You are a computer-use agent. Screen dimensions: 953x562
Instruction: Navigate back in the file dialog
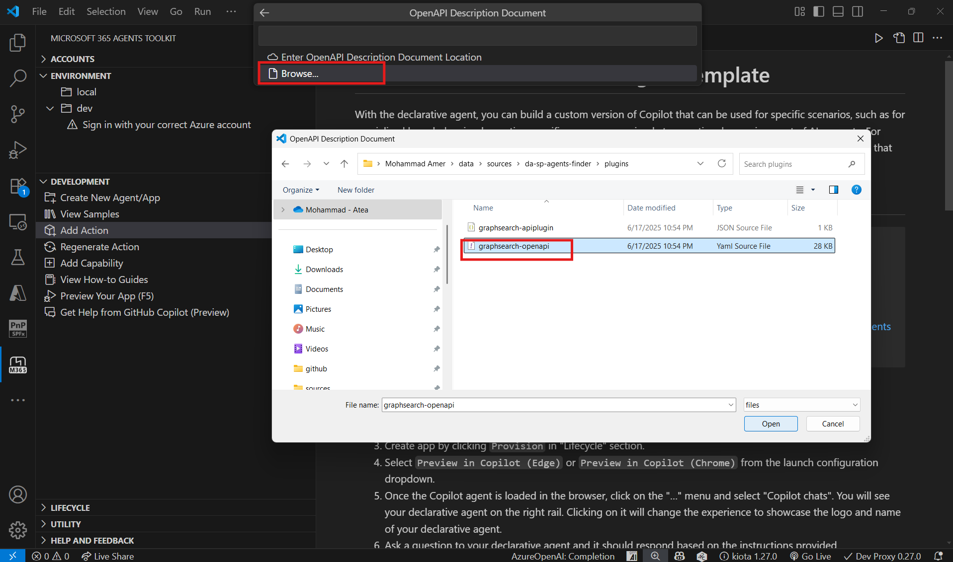point(285,164)
